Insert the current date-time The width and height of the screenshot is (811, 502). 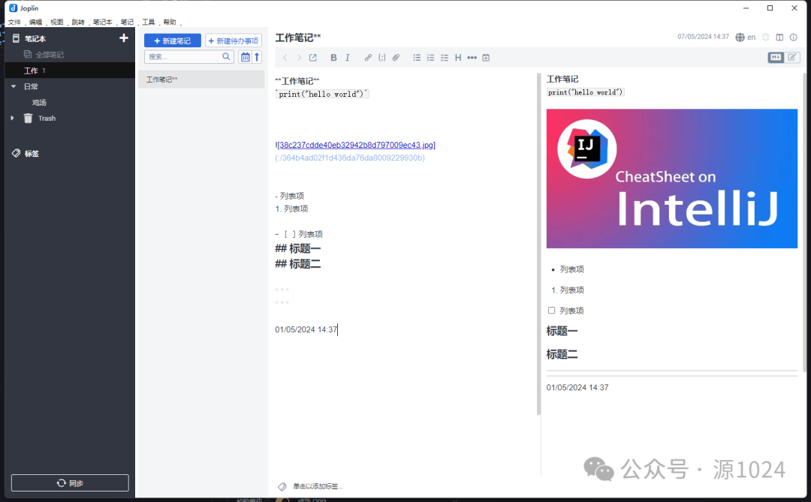pyautogui.click(x=486, y=57)
